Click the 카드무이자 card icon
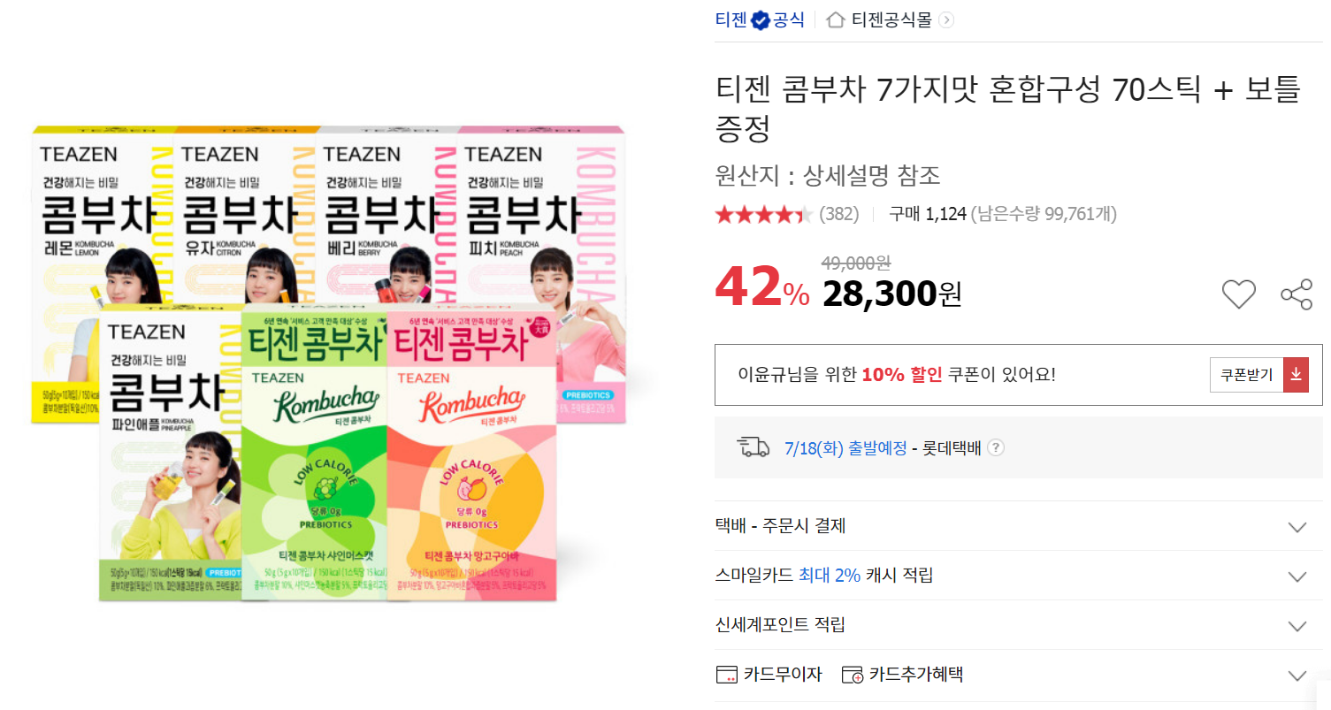This screenshot has height=710, width=1331. coord(725,675)
